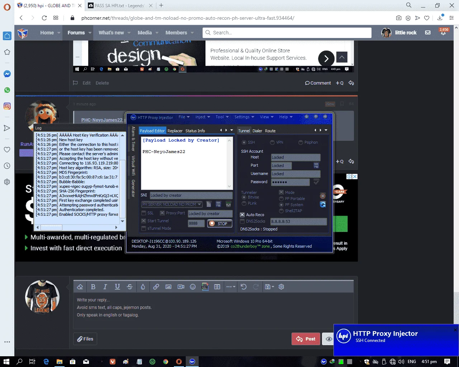Toggle the SSL checkbox
The height and width of the screenshot is (367, 459).
click(x=144, y=213)
